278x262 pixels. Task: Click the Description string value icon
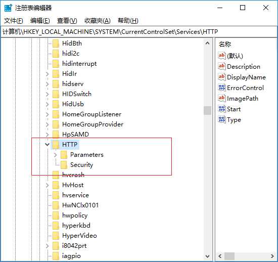pos(222,66)
